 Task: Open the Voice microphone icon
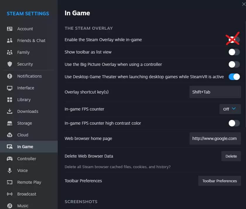pos(10,170)
